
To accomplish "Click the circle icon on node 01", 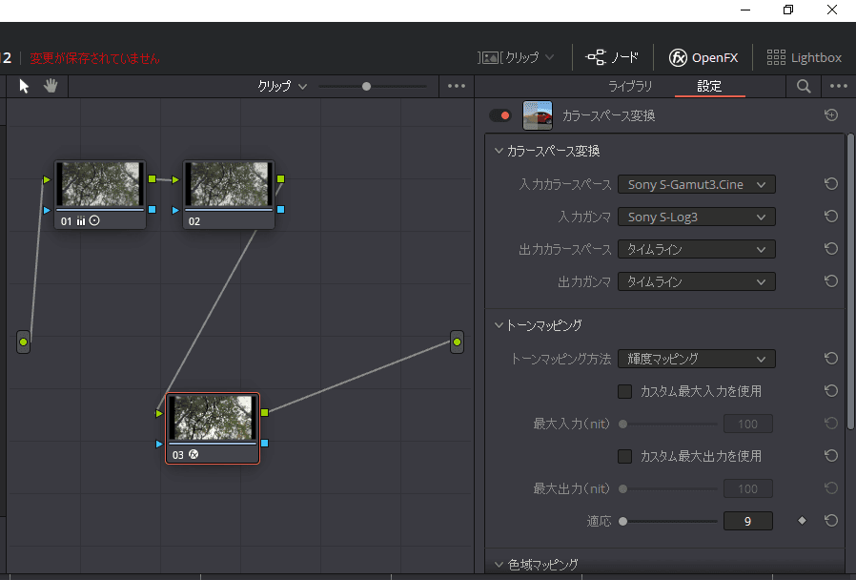I will [94, 220].
